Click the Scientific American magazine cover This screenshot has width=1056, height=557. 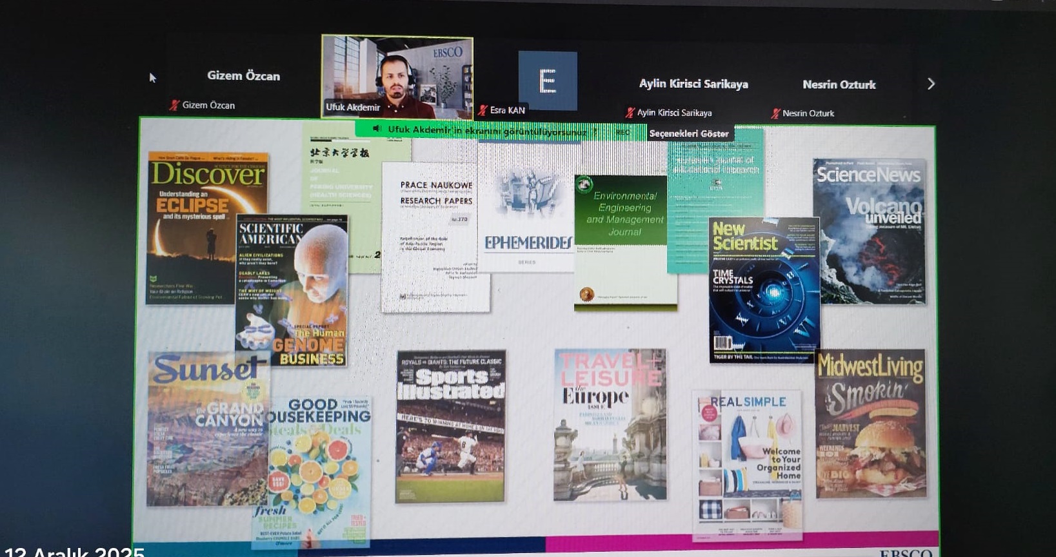(x=292, y=290)
